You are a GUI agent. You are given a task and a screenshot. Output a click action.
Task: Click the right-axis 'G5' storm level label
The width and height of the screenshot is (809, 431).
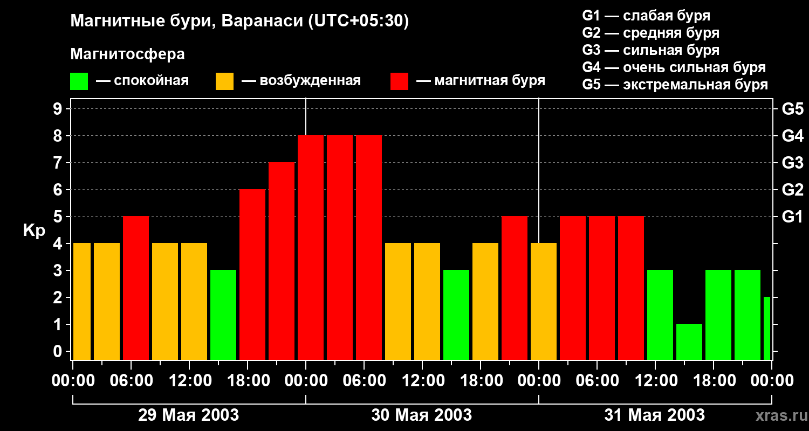point(792,109)
